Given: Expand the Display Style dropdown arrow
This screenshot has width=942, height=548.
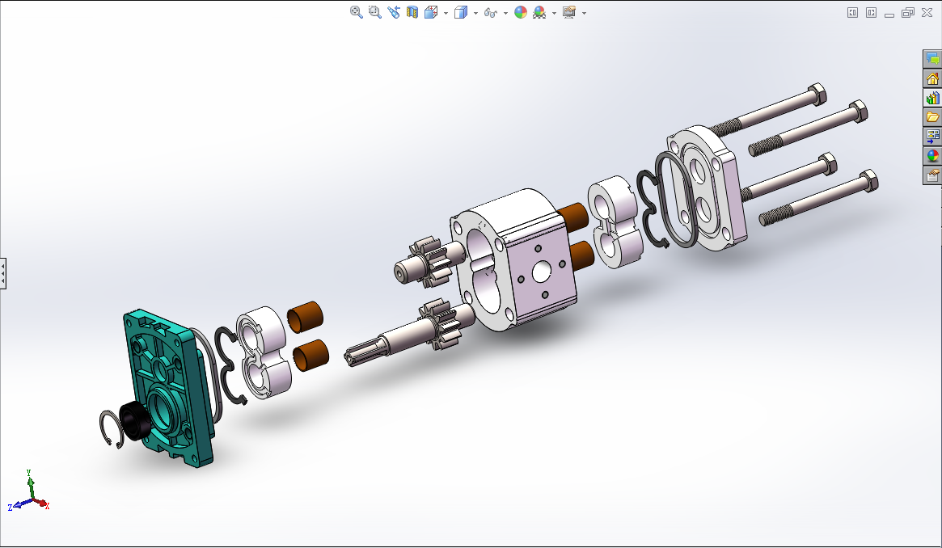Looking at the screenshot, I should click(x=475, y=13).
